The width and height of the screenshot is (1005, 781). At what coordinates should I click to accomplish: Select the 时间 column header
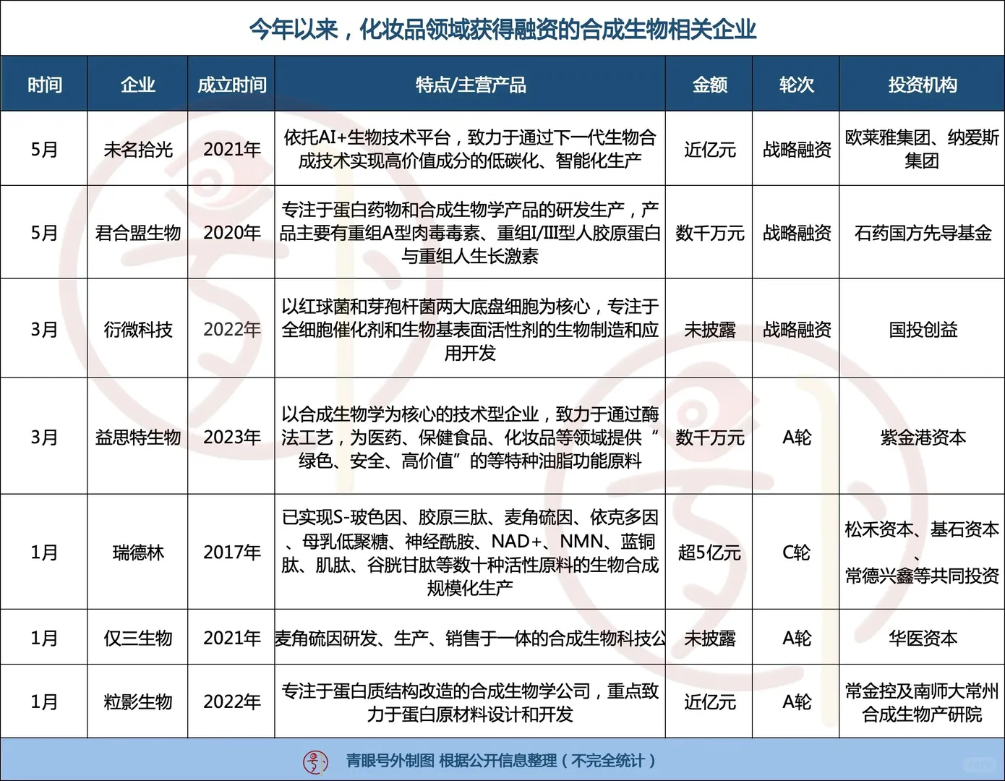[45, 83]
